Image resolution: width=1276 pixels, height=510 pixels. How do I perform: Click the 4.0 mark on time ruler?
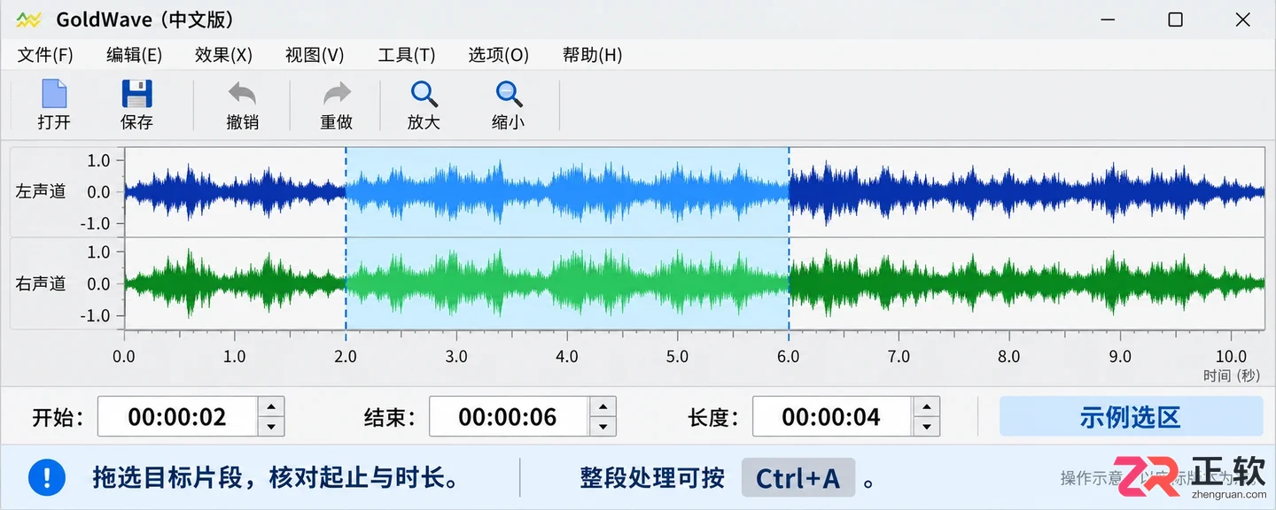(x=567, y=356)
